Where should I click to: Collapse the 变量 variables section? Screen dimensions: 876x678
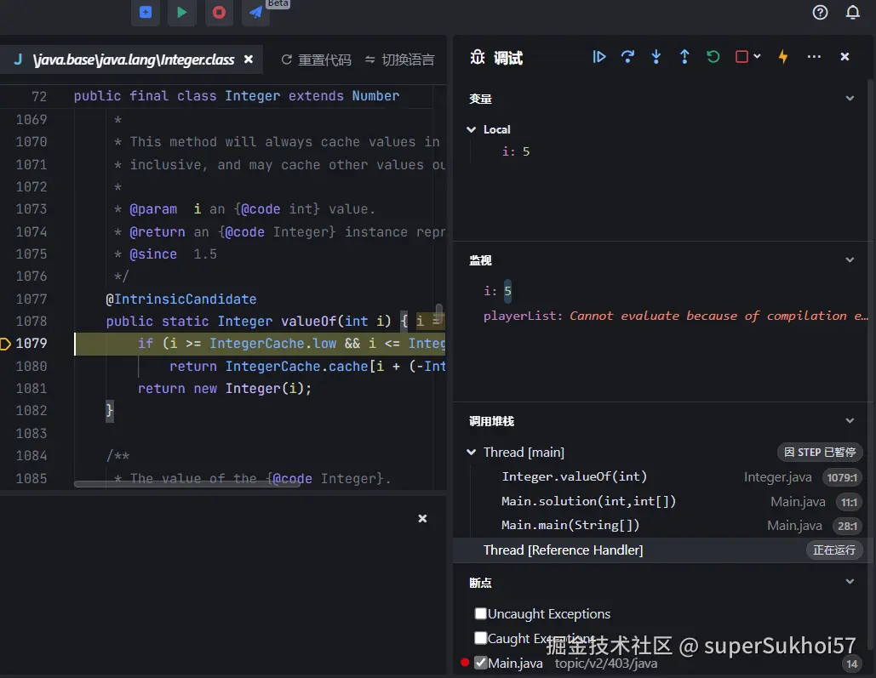(850, 99)
